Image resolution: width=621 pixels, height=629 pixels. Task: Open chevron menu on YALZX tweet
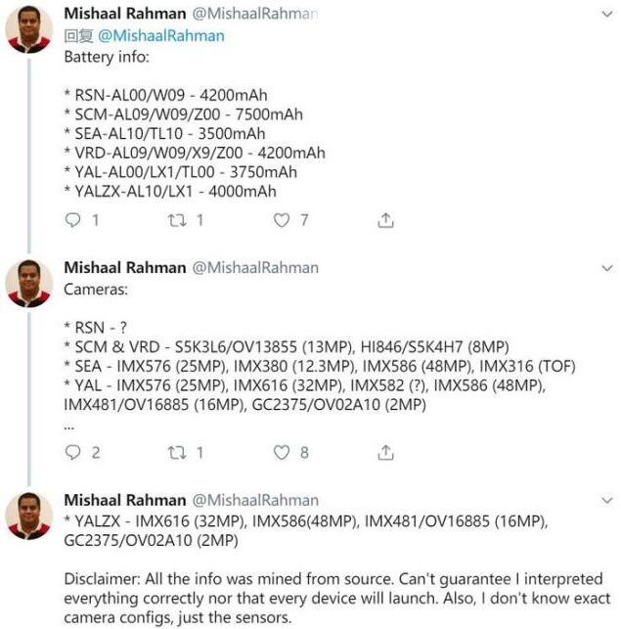pos(607,500)
